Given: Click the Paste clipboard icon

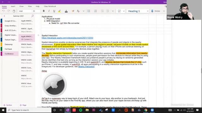Looking at the screenshot, I should (x=14, y=11).
